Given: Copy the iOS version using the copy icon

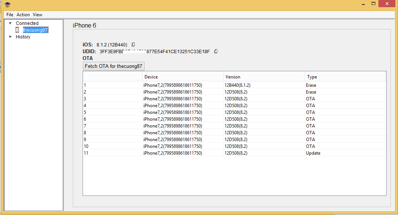Looking at the screenshot, I should coord(133,45).
